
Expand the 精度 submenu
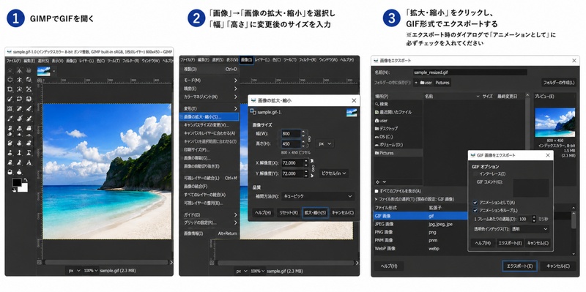[x=209, y=89]
